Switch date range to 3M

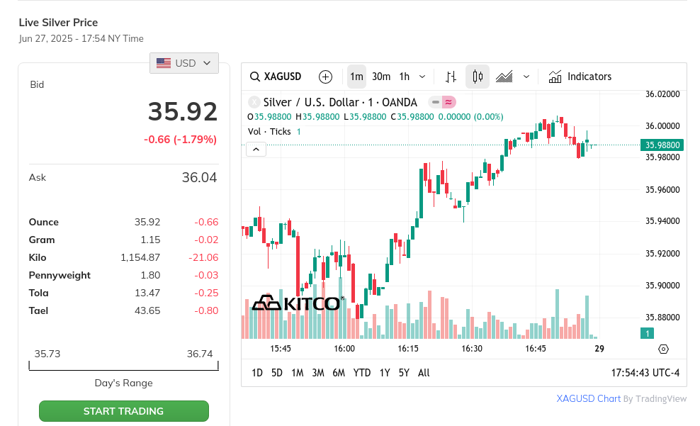tap(318, 373)
